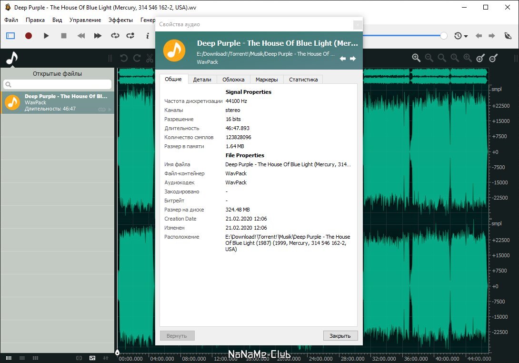Go to next file arrow in dialog header
This screenshot has width=519, height=363.
(353, 59)
